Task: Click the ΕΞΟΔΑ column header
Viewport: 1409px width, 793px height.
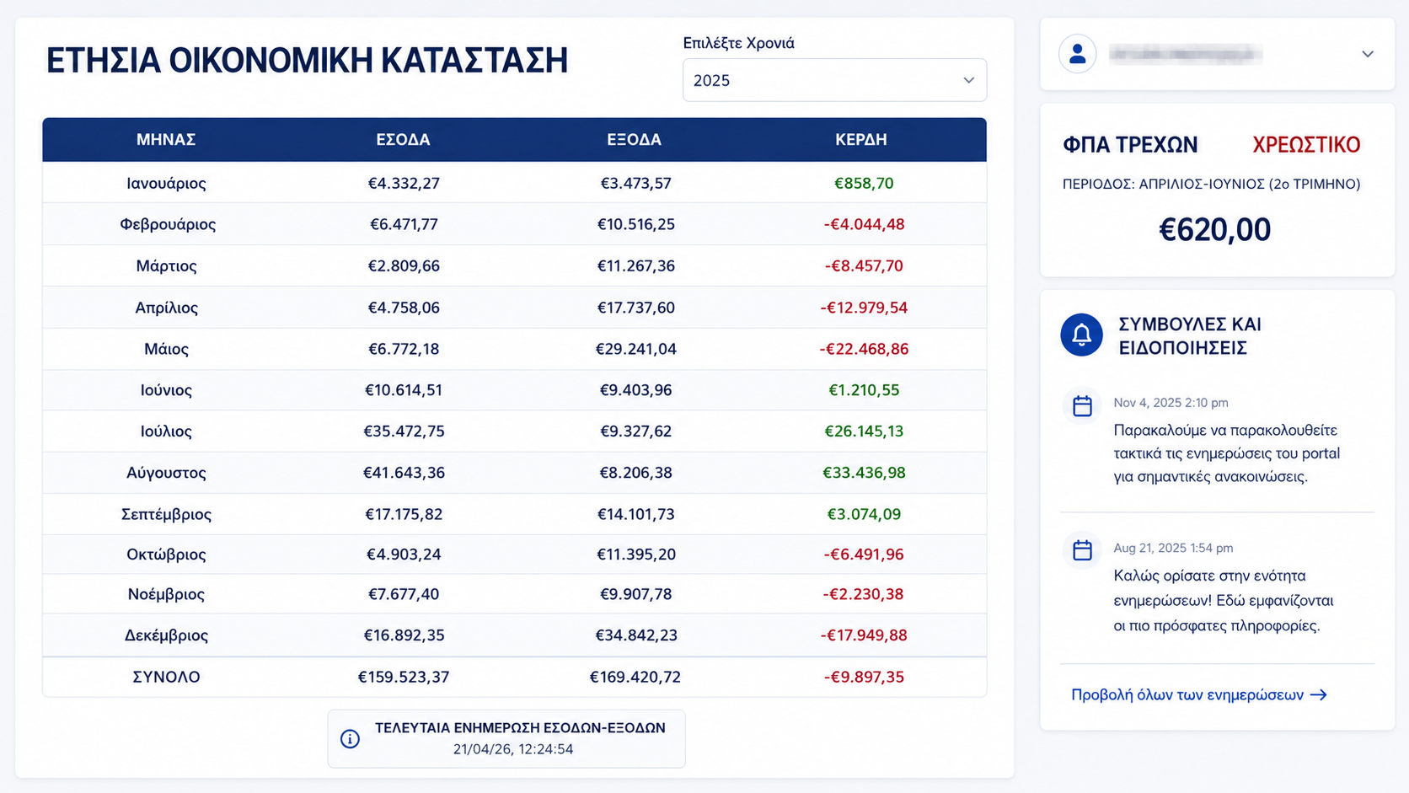Action: (x=634, y=140)
